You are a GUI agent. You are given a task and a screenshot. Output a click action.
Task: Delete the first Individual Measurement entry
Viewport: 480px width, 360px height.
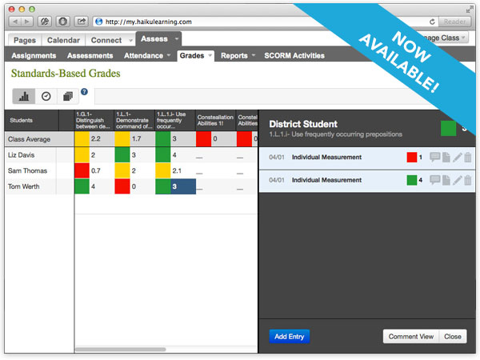(x=468, y=158)
